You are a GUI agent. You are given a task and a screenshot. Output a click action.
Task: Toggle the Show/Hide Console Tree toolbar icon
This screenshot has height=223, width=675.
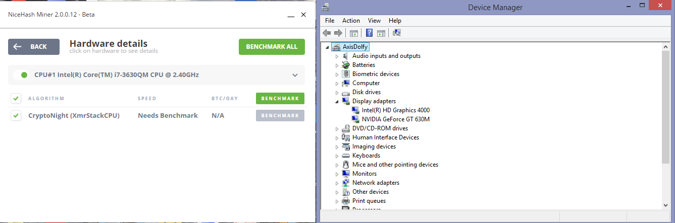pyautogui.click(x=354, y=33)
